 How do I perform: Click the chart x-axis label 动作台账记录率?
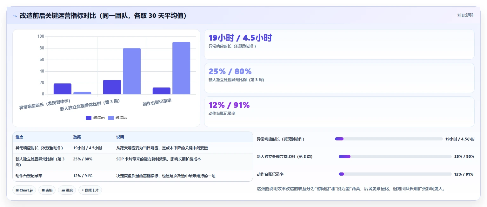157,102
